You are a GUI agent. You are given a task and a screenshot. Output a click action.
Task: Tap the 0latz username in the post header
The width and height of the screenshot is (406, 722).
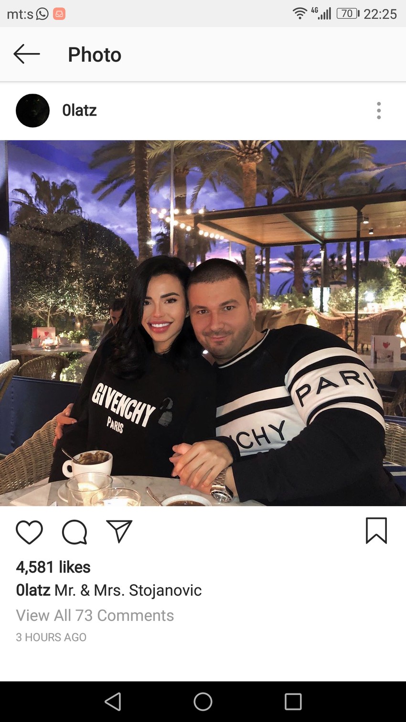coord(79,110)
